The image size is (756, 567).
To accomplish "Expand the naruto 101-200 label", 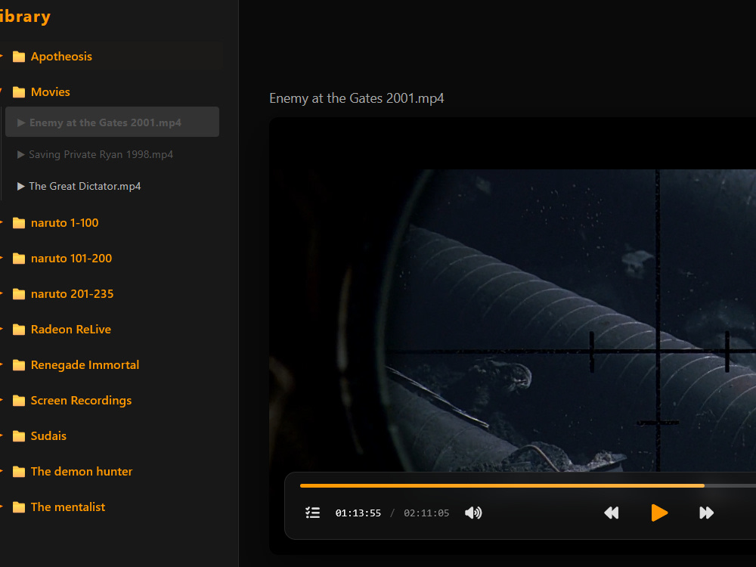I will 71,259.
